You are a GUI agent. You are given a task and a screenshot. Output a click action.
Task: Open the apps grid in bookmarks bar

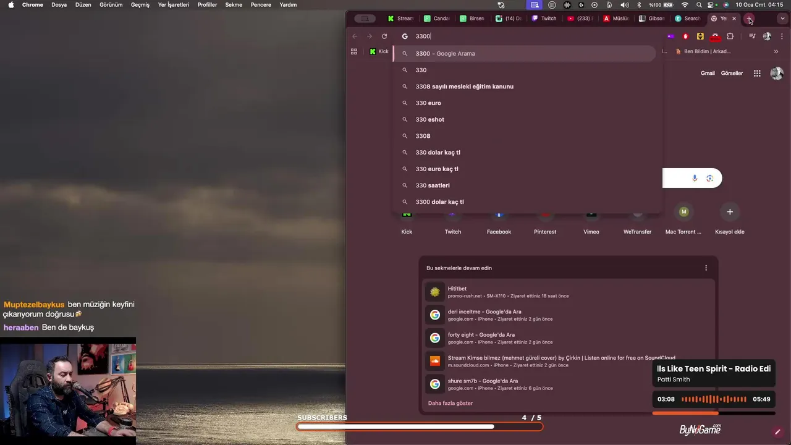click(354, 51)
